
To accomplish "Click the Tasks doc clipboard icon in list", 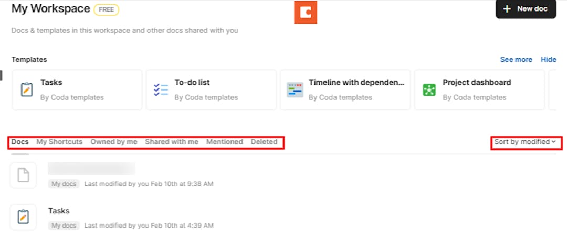I will coord(23,217).
